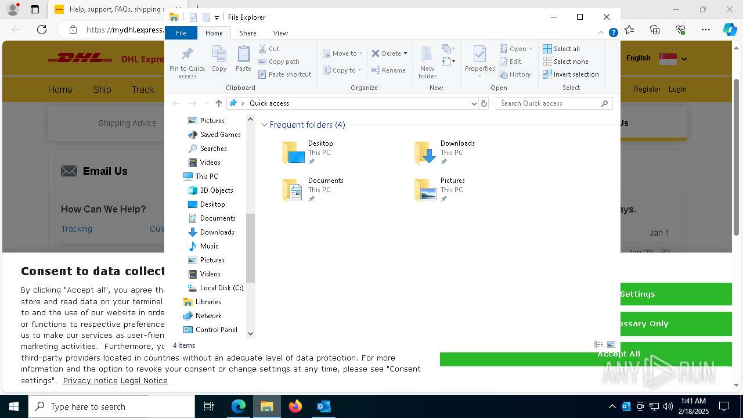Click Copy path in the ribbon
Viewport: 743px width, 418px height.
tap(279, 62)
